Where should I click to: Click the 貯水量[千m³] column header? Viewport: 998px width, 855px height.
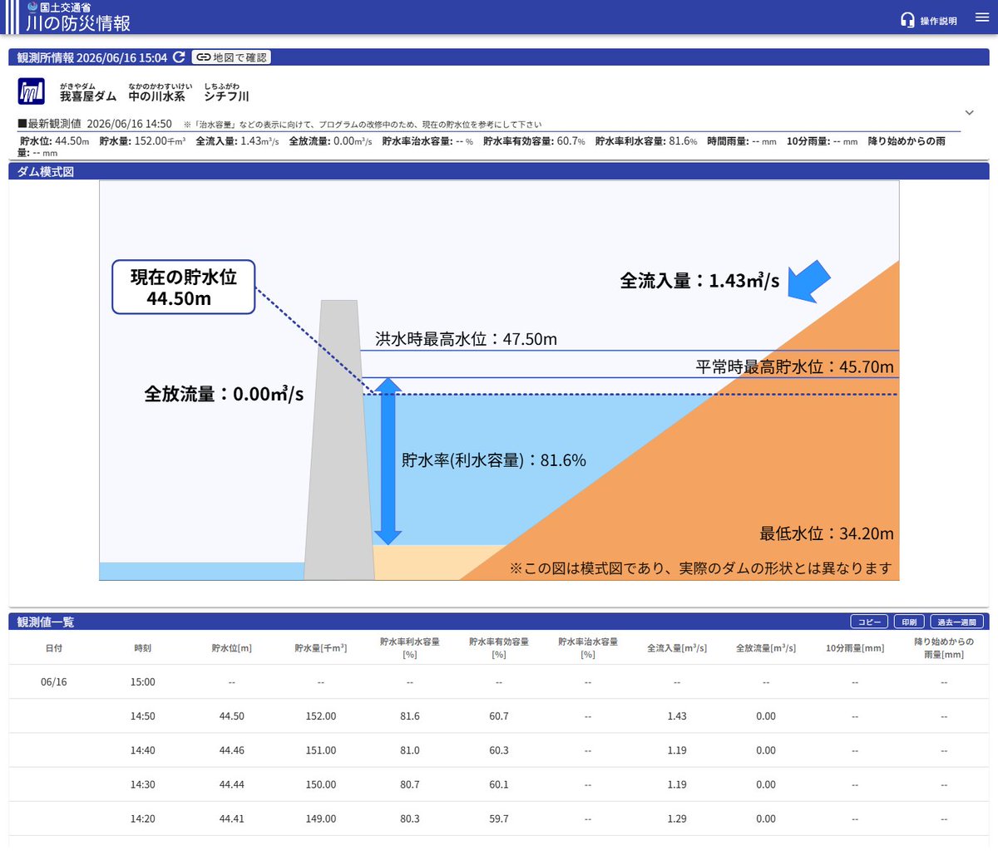pos(320,648)
